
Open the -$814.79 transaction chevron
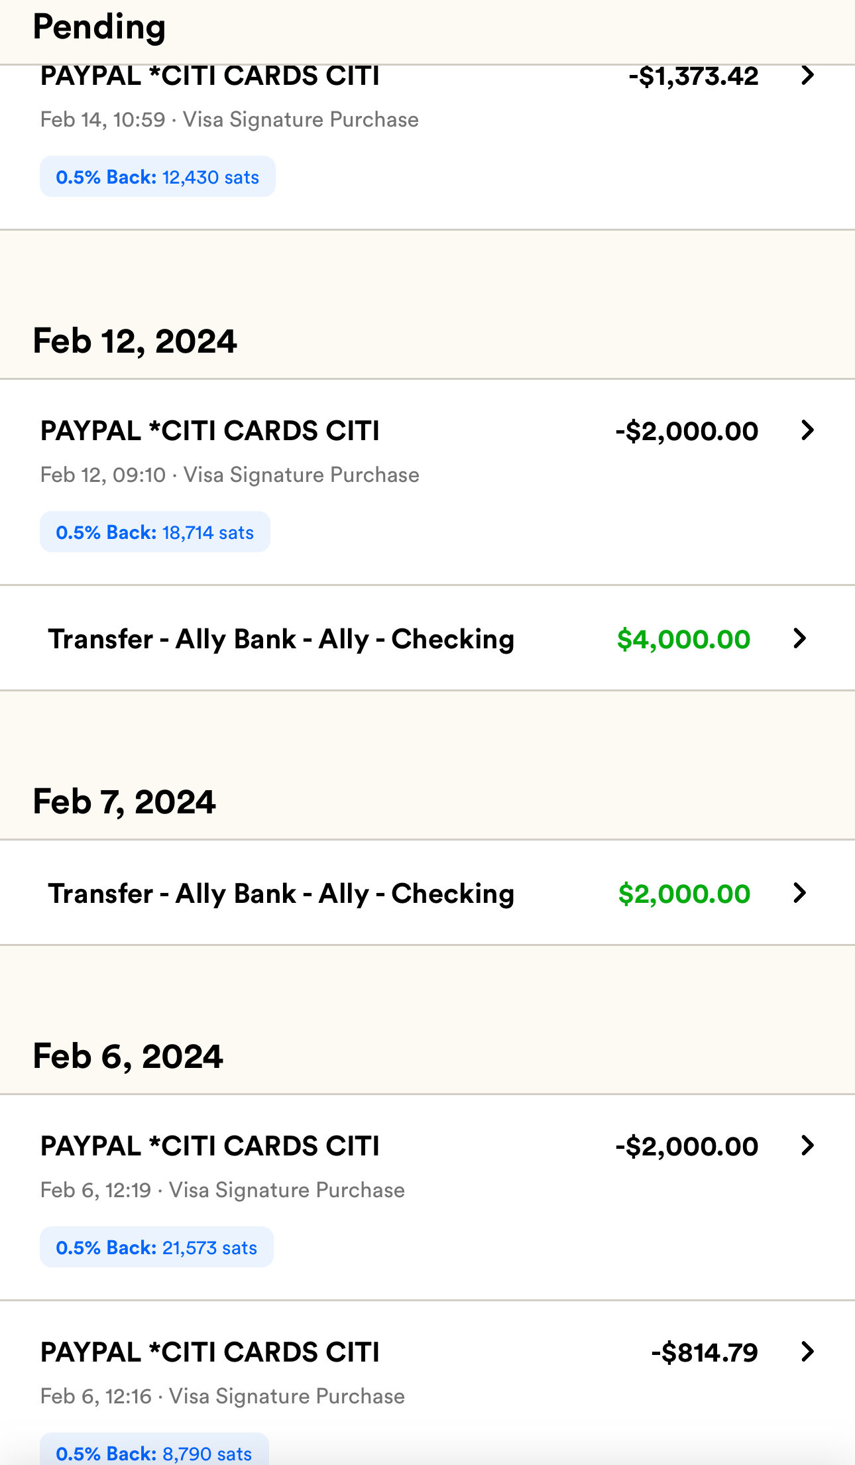(807, 1352)
